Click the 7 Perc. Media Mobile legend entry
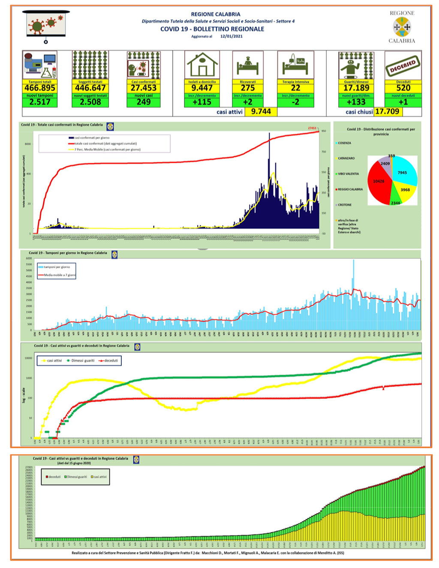Screen dimensions: 439x568 (104, 149)
